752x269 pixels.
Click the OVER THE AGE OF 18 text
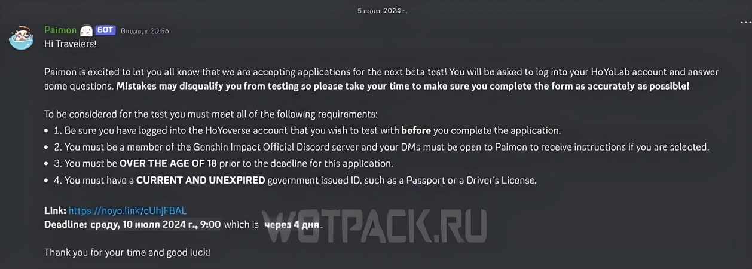[x=168, y=163]
